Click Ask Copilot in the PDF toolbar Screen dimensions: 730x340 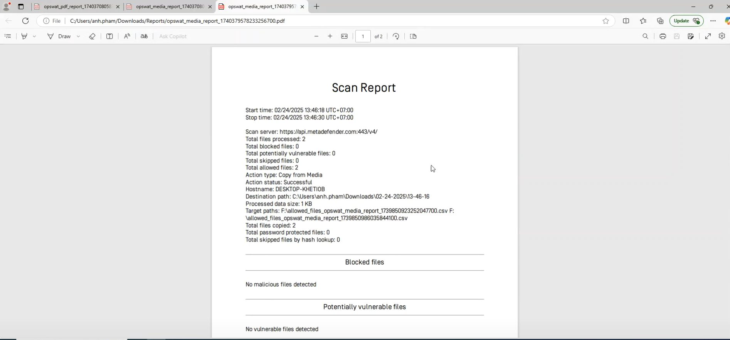pyautogui.click(x=173, y=36)
